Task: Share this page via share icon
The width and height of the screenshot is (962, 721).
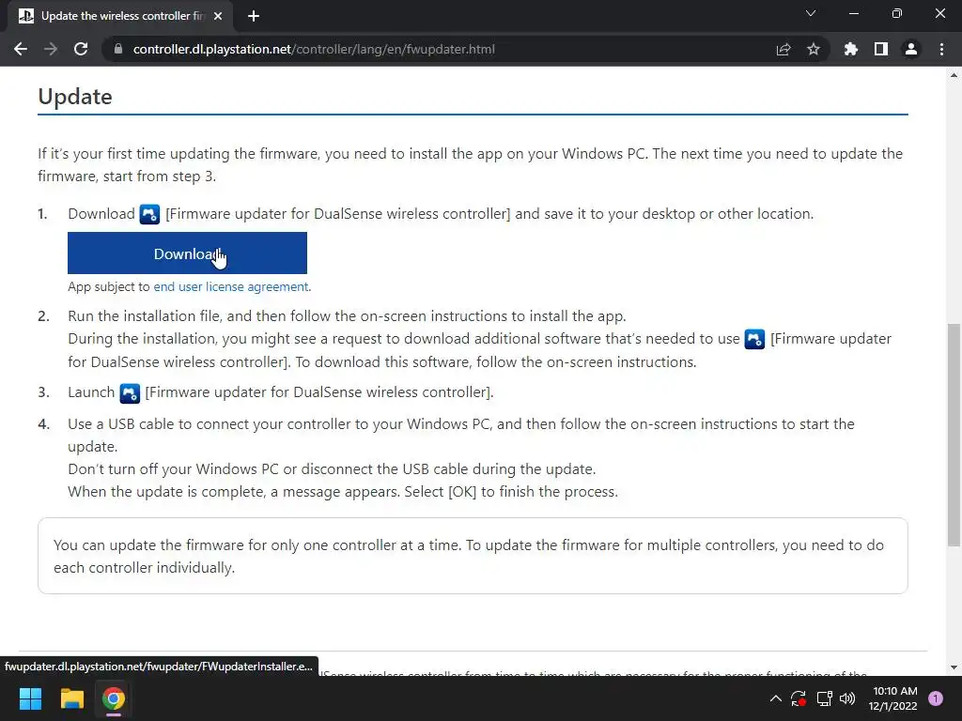Action: [x=784, y=49]
